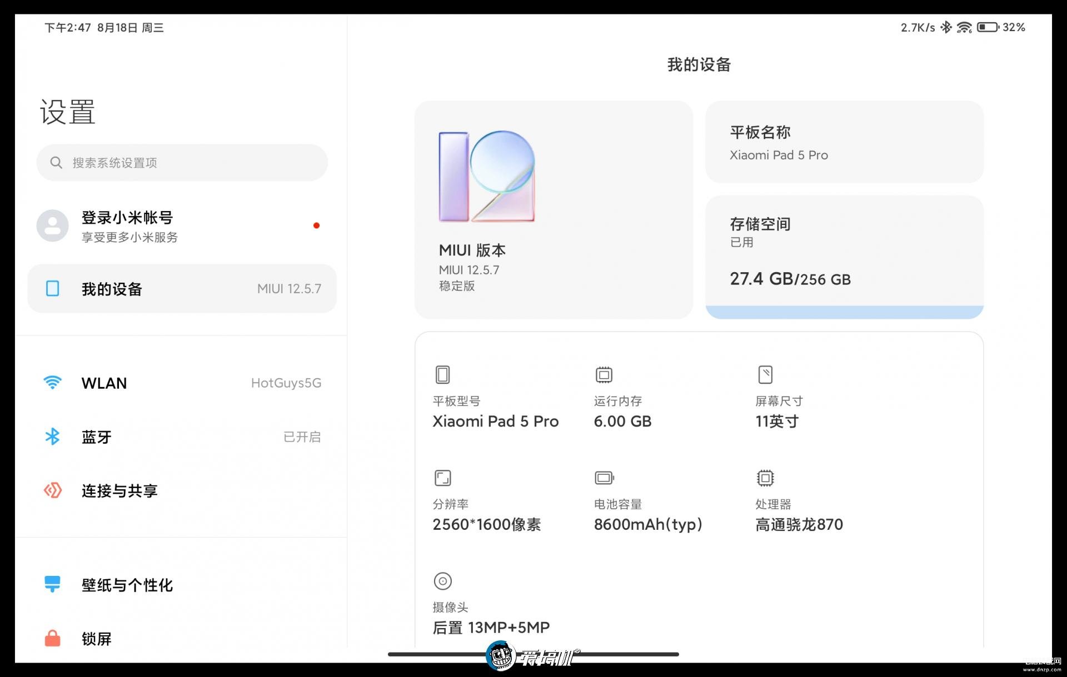This screenshot has width=1067, height=677.
Task: Tap 6.00 GB RAM value
Action: [x=622, y=422]
